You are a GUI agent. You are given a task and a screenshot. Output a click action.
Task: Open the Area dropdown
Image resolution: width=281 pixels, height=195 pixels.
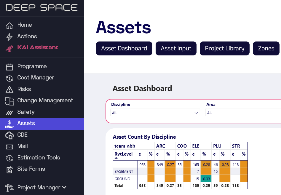pyautogui.click(x=243, y=113)
